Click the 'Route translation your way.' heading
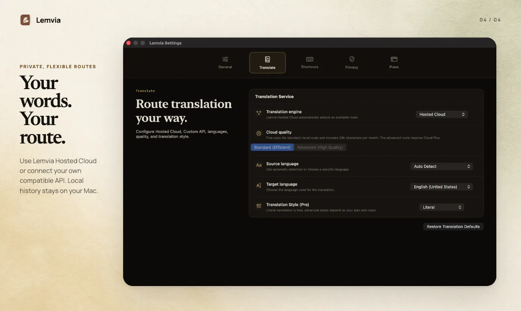Viewport: 521px width, 311px height. click(x=184, y=111)
